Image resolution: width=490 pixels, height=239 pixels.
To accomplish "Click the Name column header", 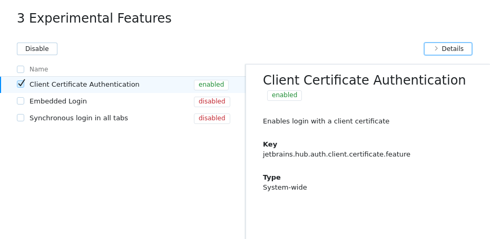I will tap(38, 69).
